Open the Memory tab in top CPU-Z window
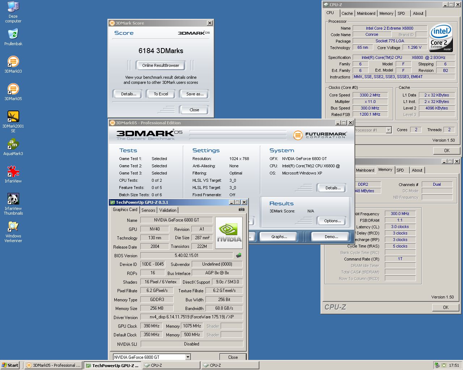The height and width of the screenshot is (370, 463). 386,13
